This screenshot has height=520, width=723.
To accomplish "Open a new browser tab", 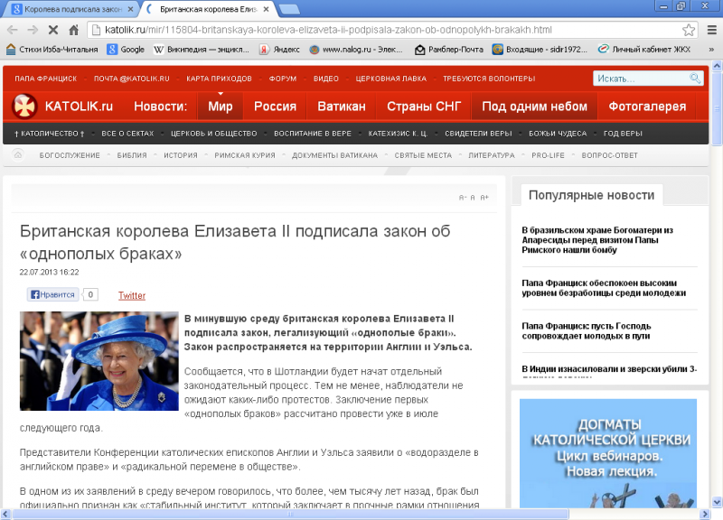I will [289, 9].
